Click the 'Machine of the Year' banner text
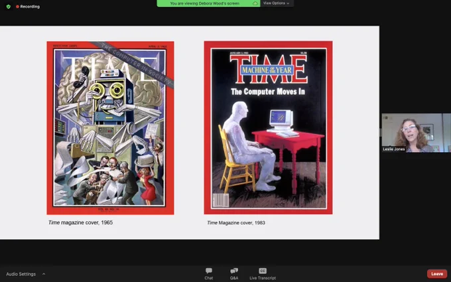451x282 pixels. click(267, 70)
